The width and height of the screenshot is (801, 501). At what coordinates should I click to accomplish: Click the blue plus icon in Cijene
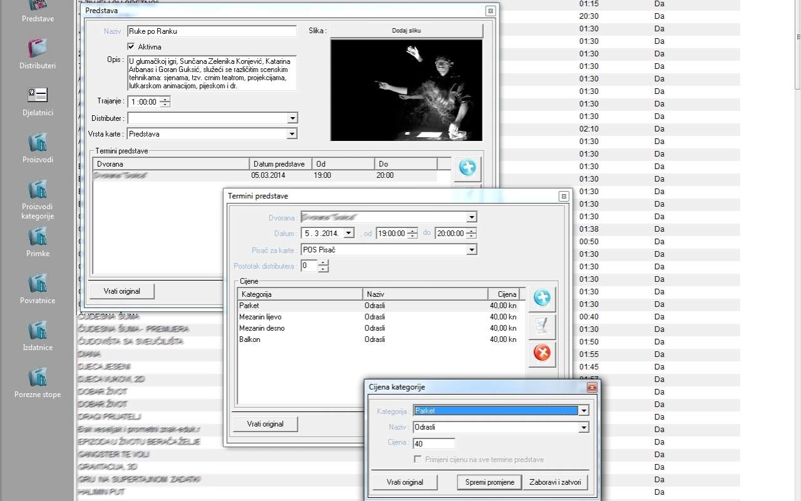542,299
